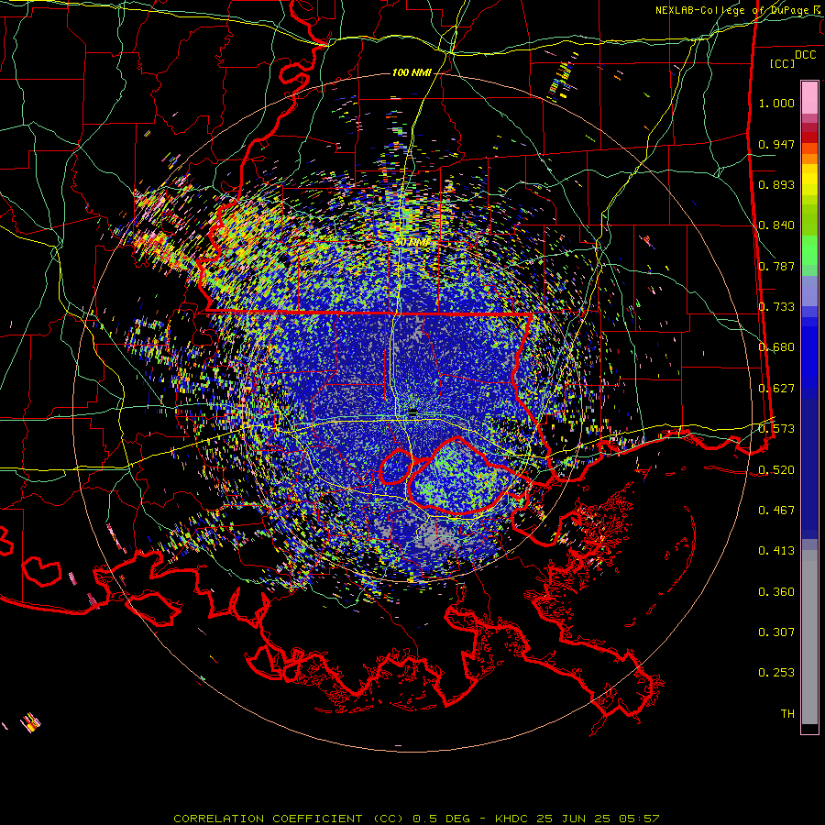
Task: Select the 0.787 color scale label
Action: pos(776,266)
